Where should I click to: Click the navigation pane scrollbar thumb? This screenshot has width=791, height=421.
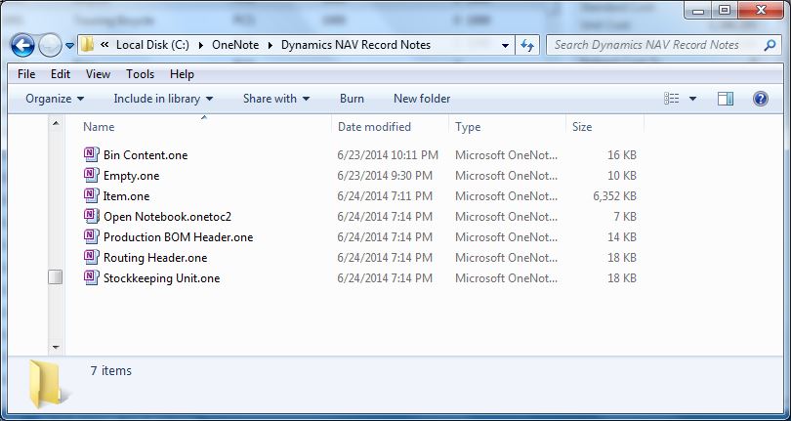pyautogui.click(x=56, y=276)
